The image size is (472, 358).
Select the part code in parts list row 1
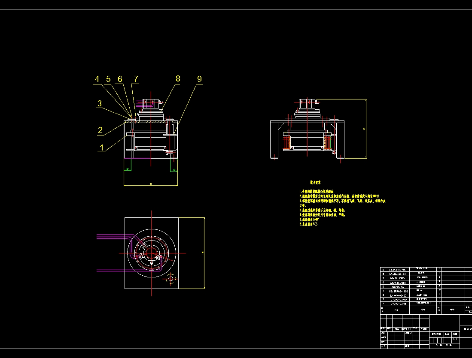tap(398, 304)
